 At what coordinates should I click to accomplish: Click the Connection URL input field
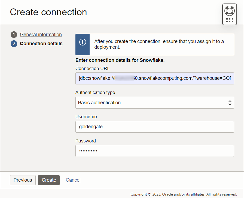point(155,78)
